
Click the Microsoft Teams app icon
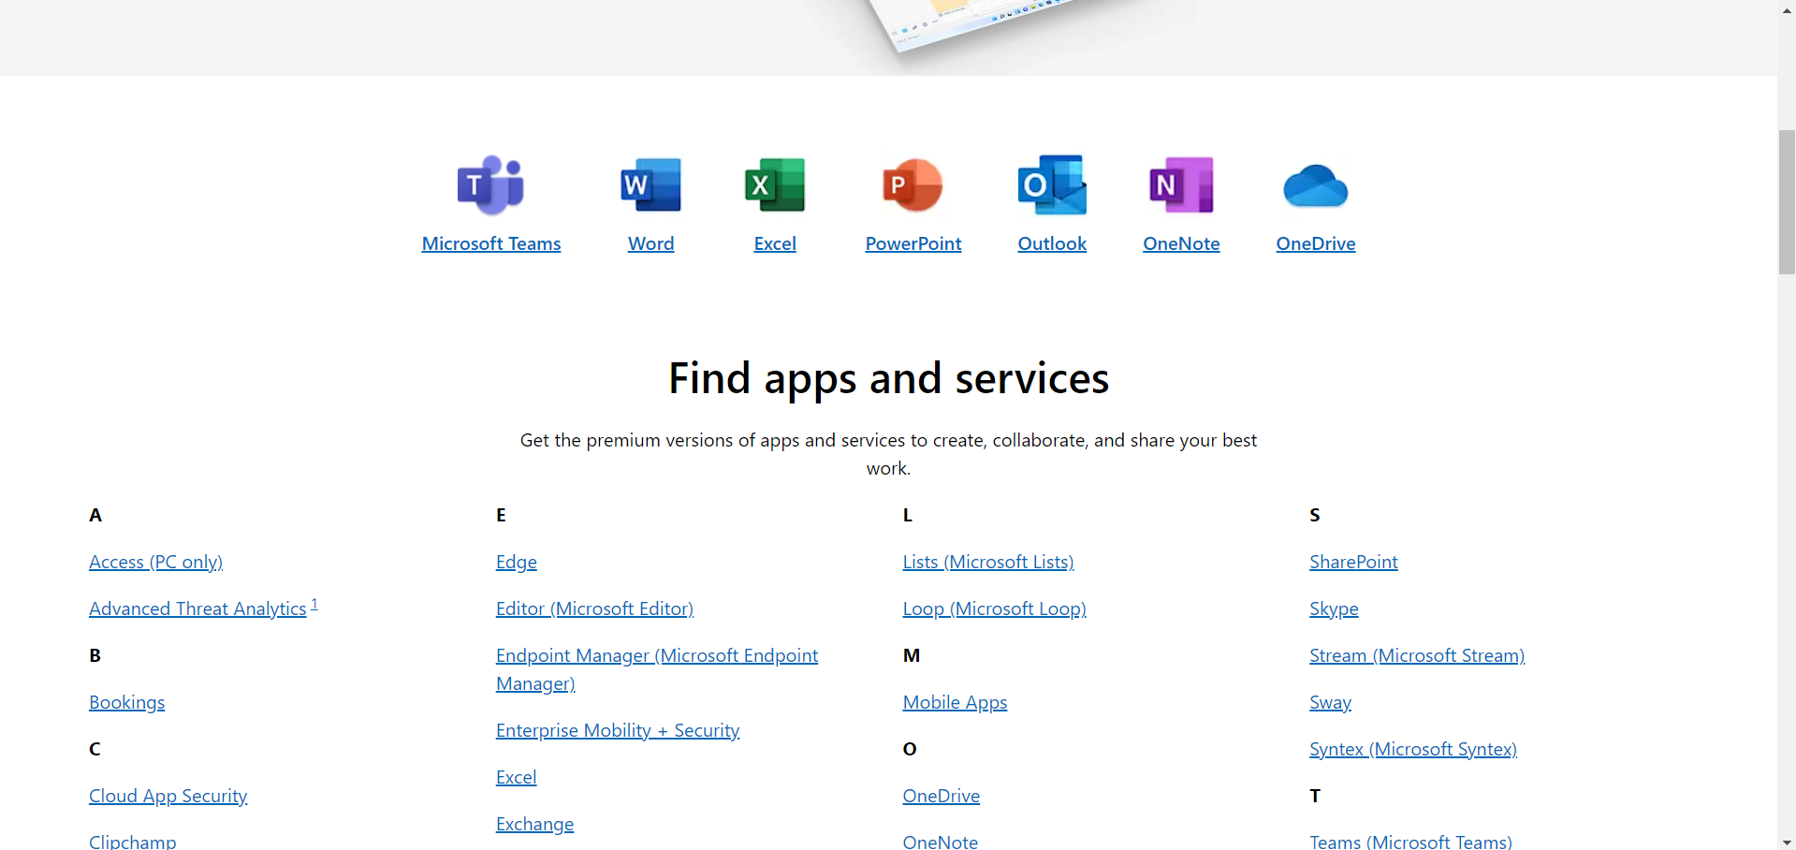click(490, 185)
